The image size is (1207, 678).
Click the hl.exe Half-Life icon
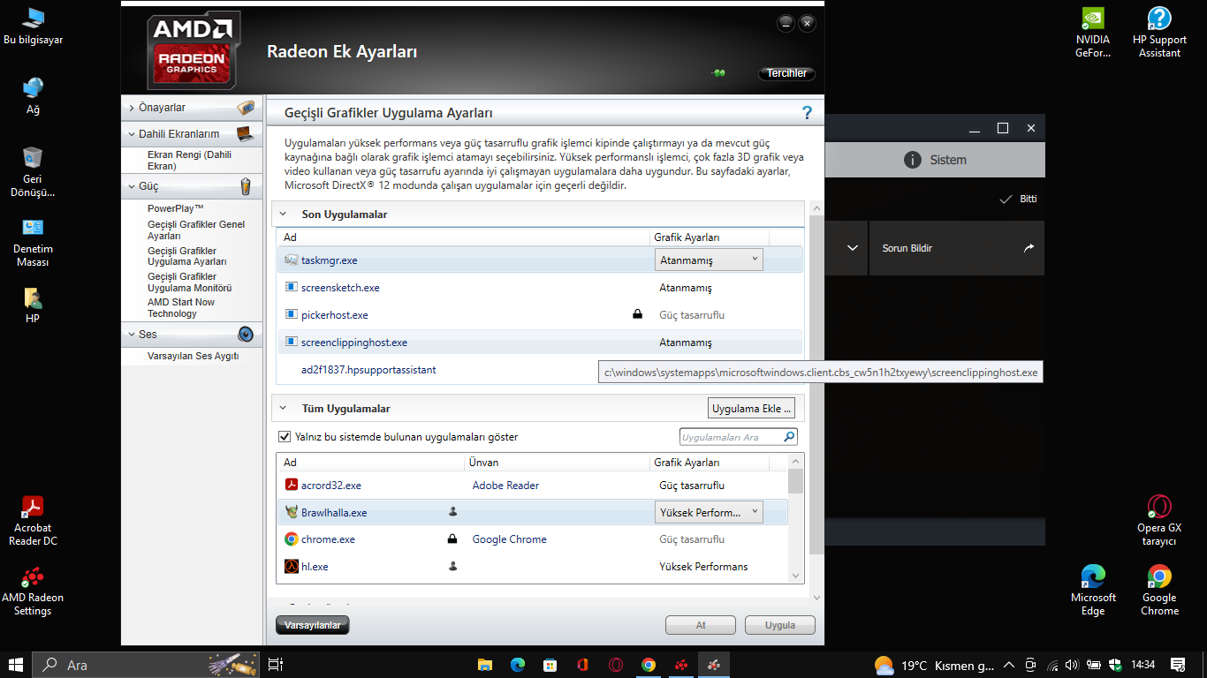292,567
